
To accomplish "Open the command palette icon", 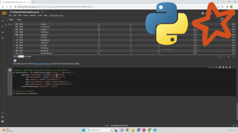I will click(x=3, y=117).
